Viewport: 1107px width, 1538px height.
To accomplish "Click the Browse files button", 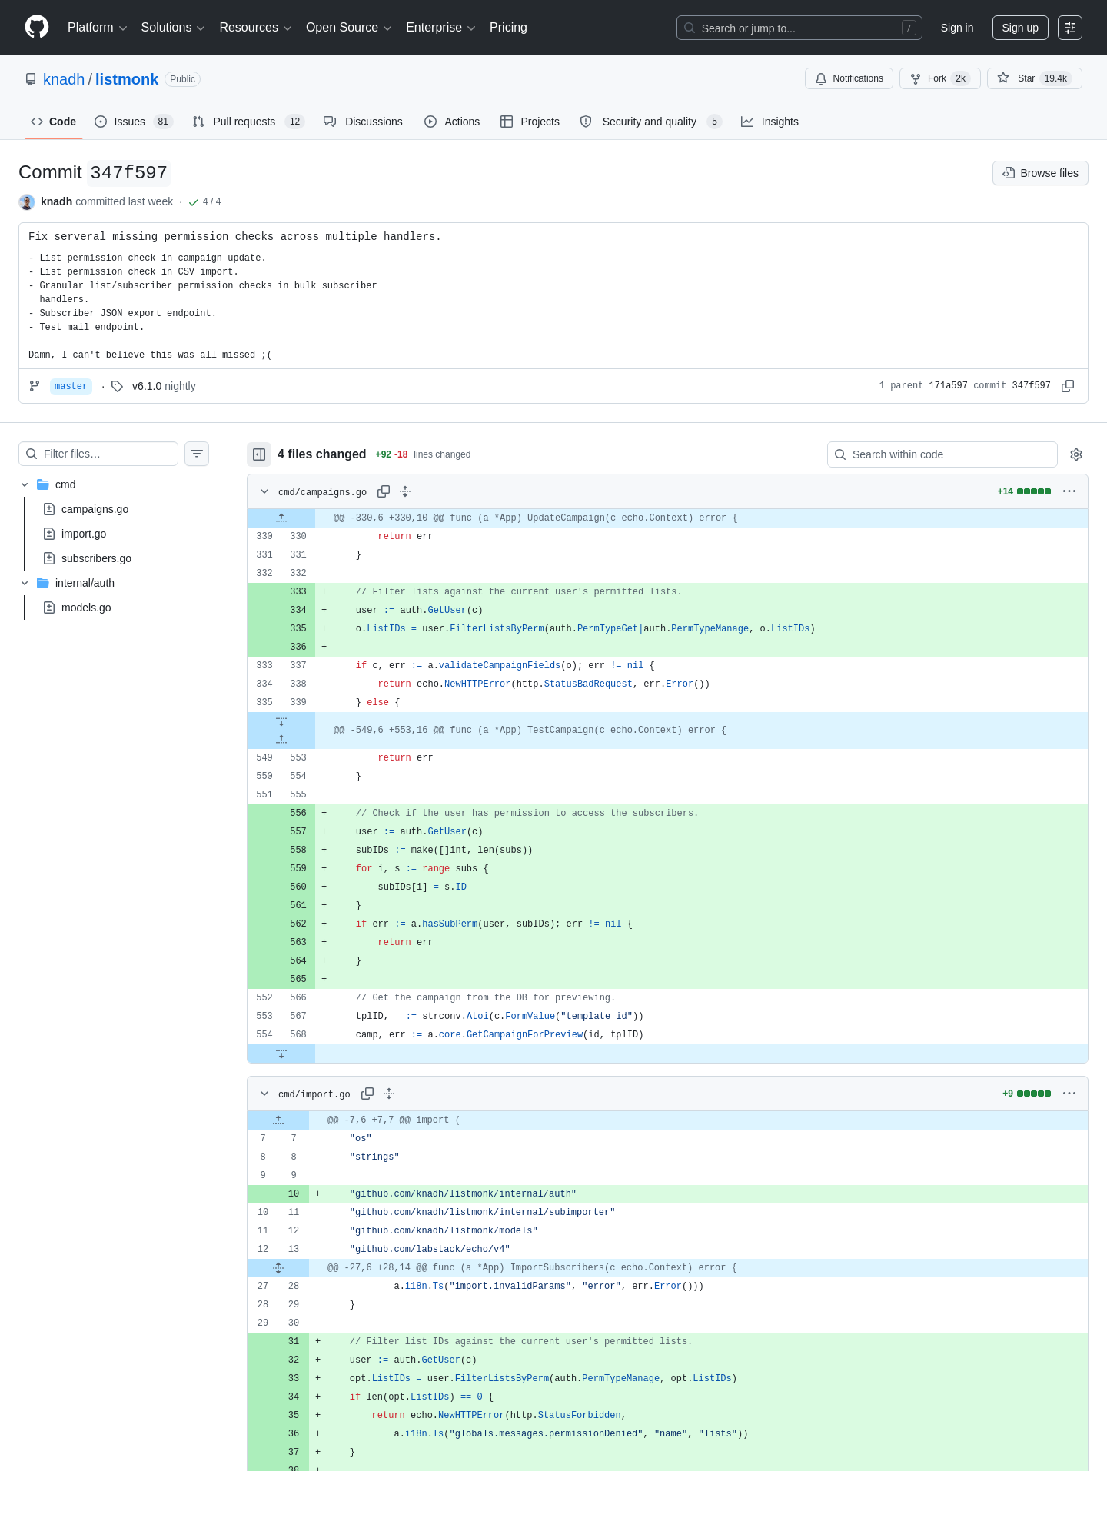I will point(1040,173).
